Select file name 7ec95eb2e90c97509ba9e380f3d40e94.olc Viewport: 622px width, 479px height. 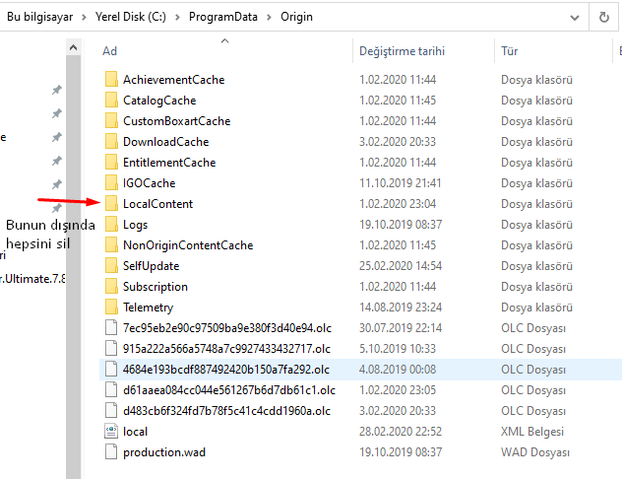click(227, 327)
